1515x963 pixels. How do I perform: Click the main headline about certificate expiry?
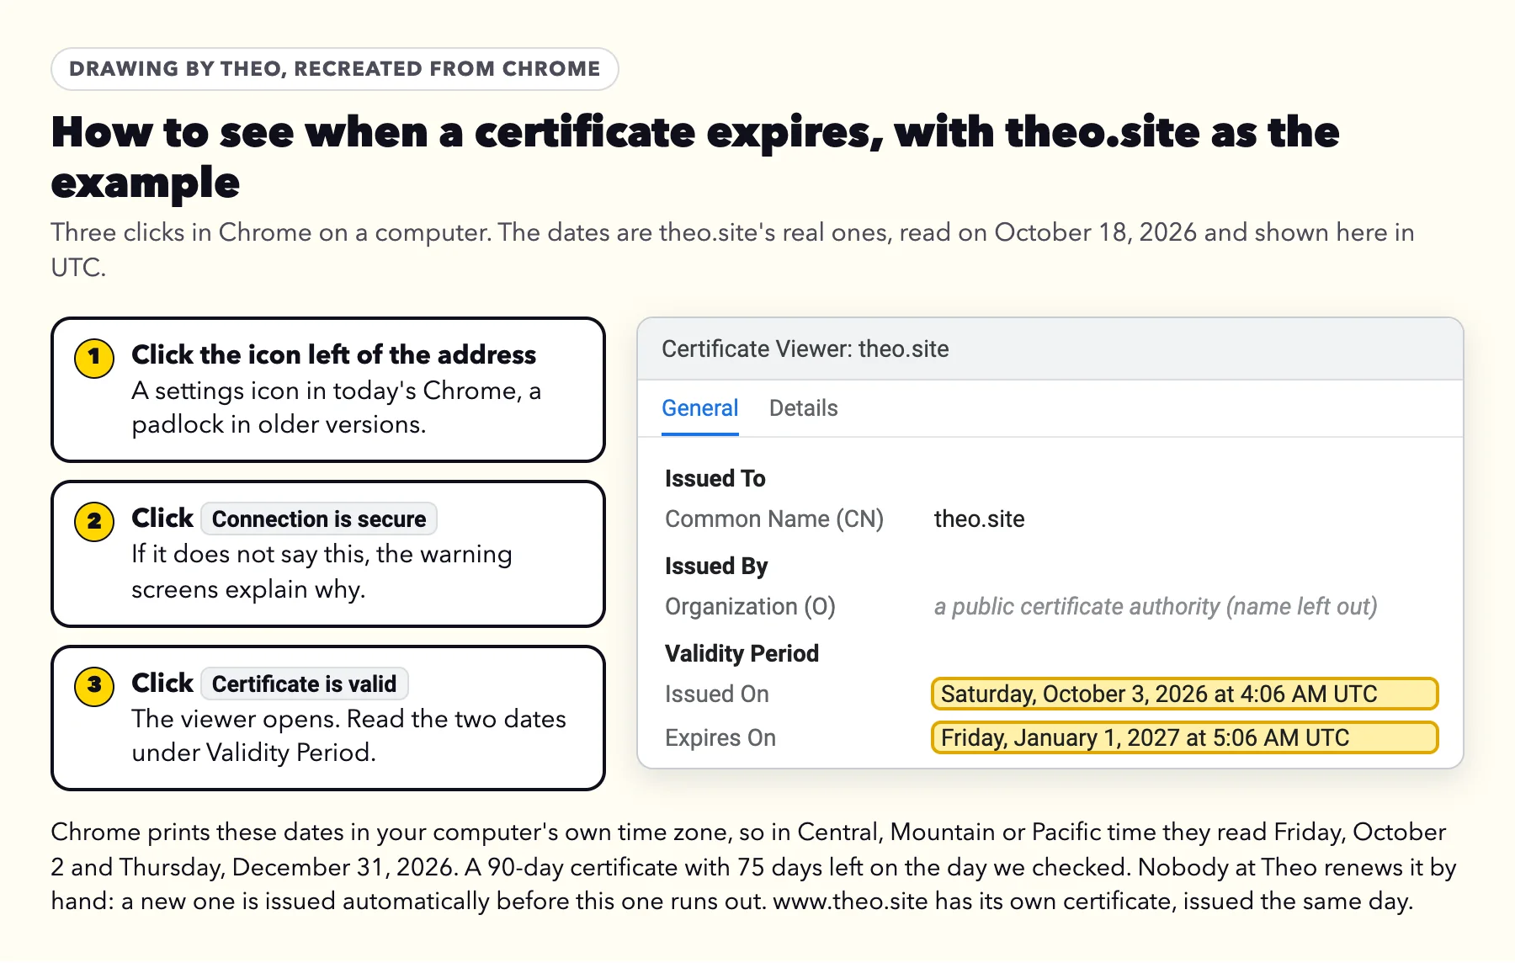[x=694, y=157]
